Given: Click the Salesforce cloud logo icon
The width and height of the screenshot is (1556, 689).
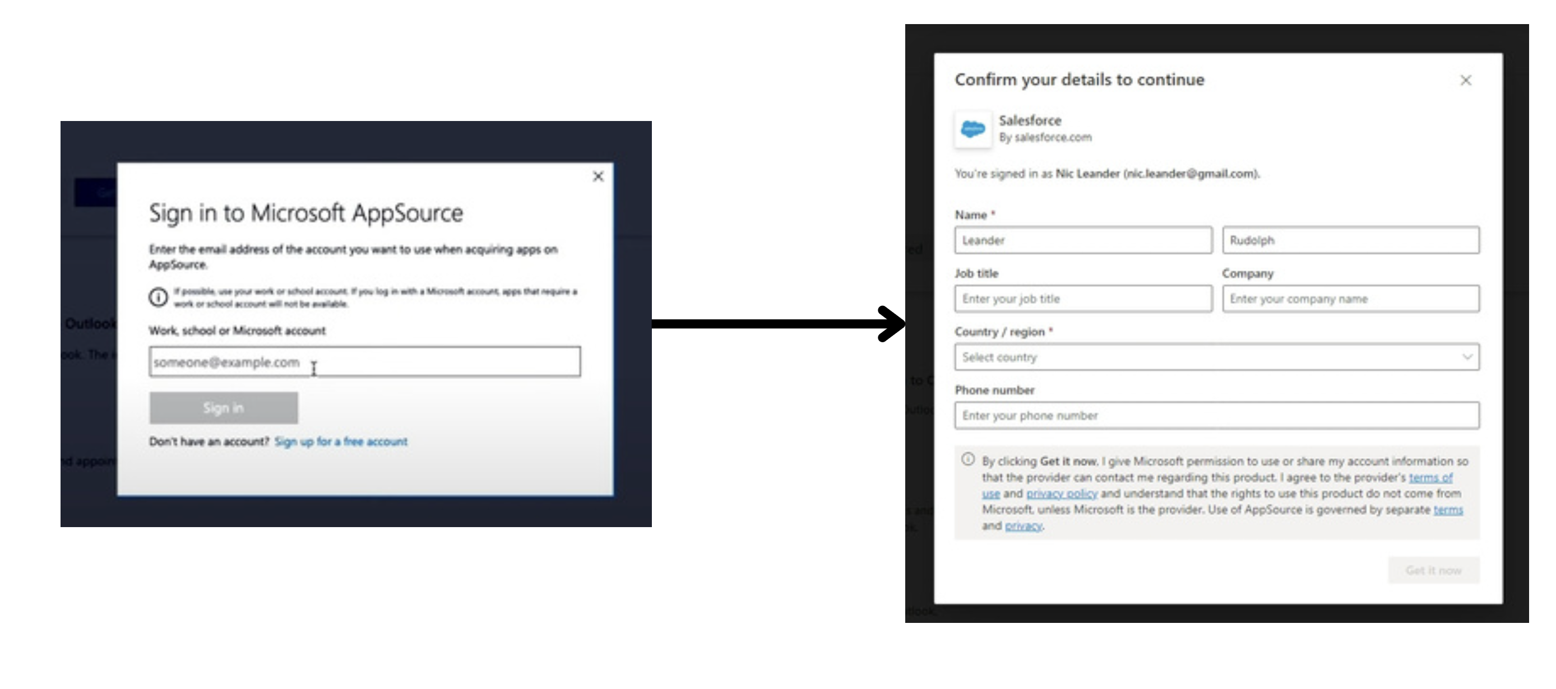Looking at the screenshot, I should point(972,129).
